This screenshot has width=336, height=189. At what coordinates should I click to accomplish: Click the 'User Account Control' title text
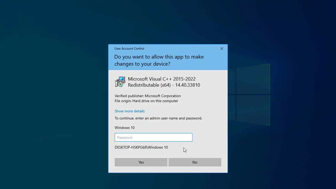129,49
